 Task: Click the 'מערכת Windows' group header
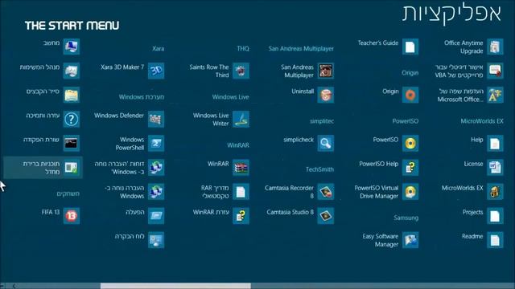[142, 97]
